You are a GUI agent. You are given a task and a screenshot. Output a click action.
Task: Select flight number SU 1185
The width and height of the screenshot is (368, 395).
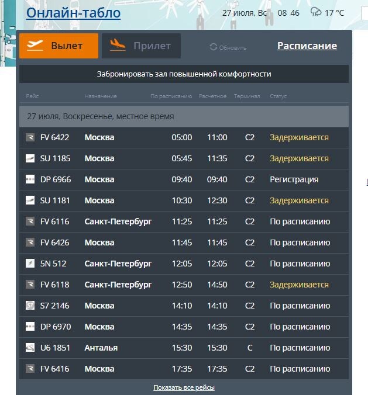coord(55,158)
